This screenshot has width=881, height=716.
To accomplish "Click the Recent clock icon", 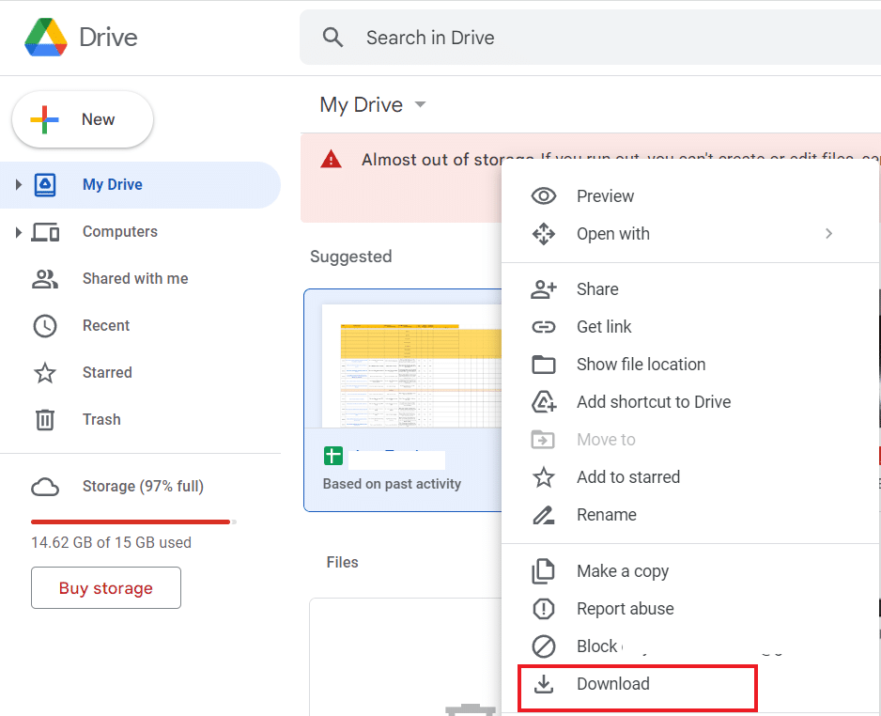I will 45,326.
